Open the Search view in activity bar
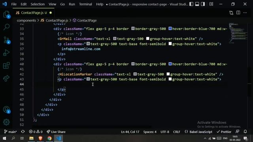This screenshot has width=253, height=142. (x=6, y=27)
